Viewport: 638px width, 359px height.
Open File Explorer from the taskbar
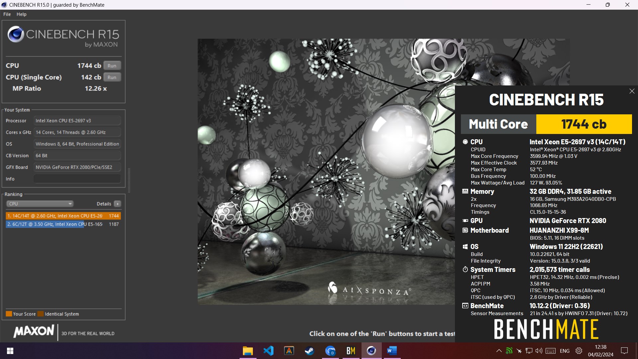(x=248, y=351)
